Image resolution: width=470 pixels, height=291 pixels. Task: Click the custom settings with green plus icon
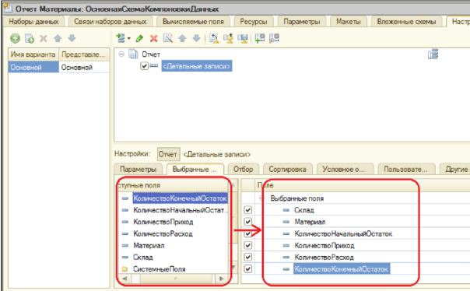[x=260, y=38]
